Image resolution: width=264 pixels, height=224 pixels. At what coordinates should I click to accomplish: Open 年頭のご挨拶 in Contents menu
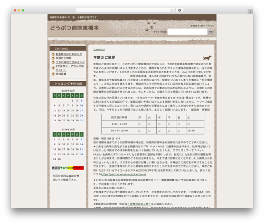(x=63, y=58)
